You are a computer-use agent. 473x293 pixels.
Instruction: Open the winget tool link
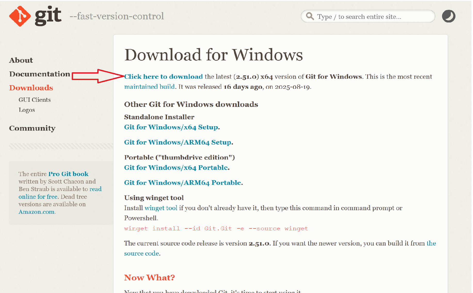click(161, 208)
